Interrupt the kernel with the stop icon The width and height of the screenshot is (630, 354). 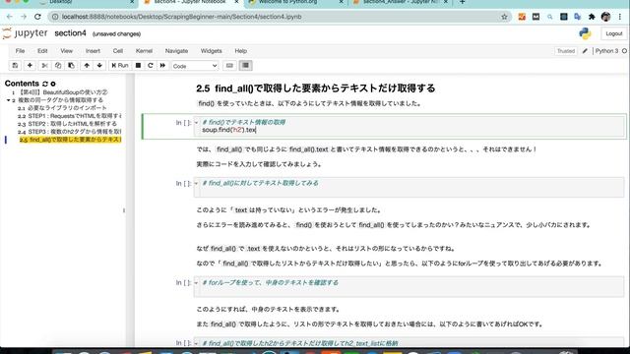tap(138, 66)
